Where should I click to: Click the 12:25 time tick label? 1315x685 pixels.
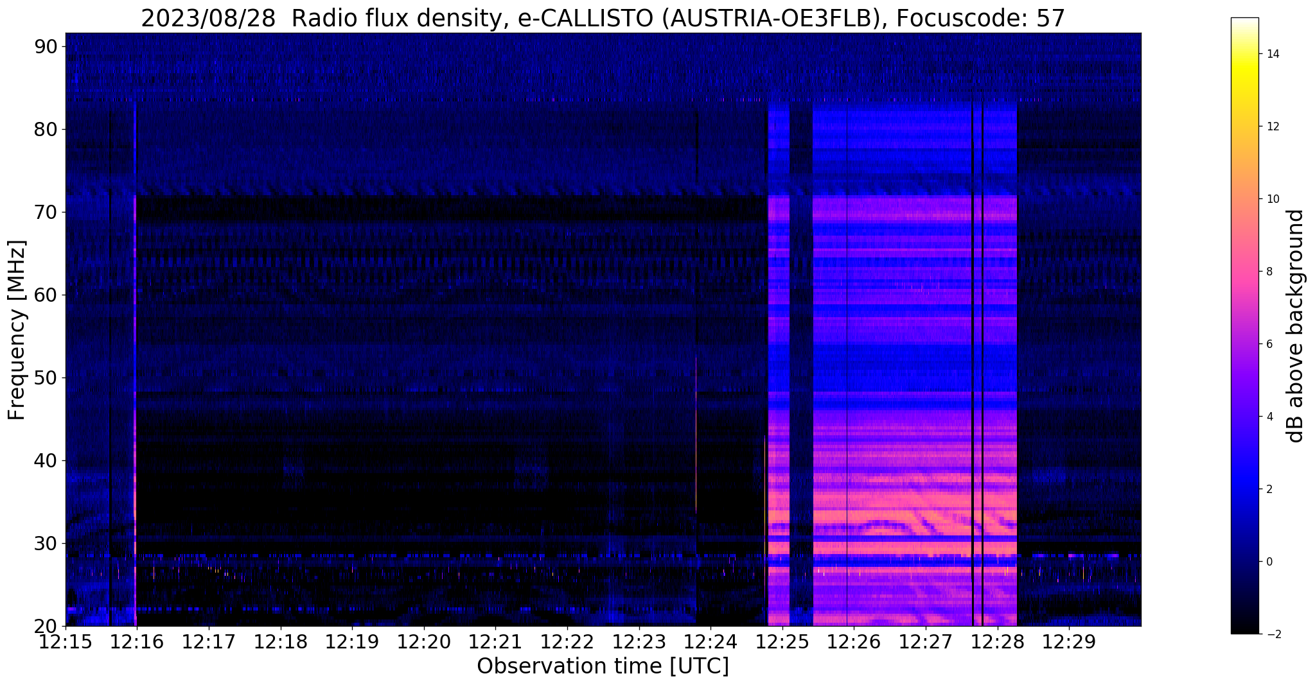782,642
